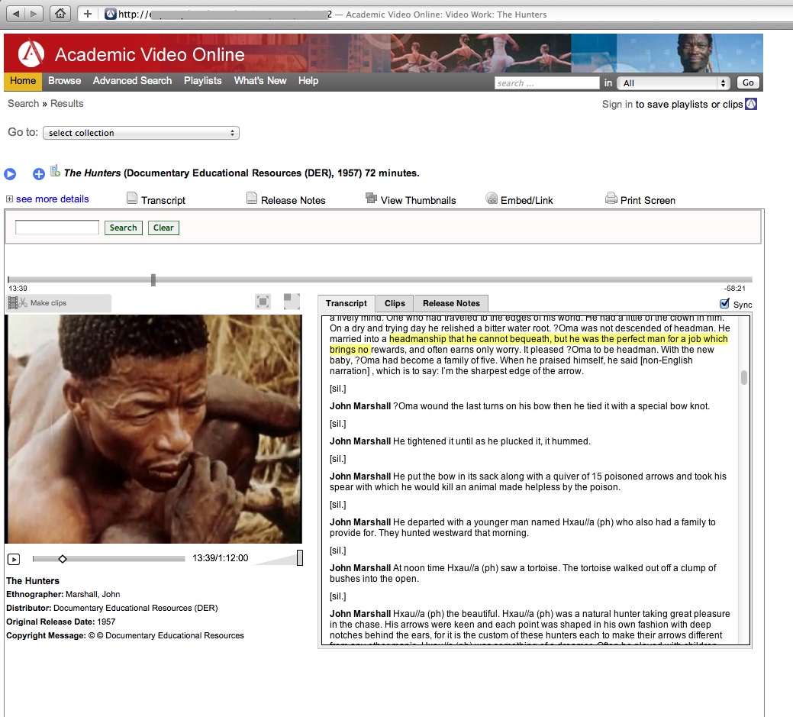The height and width of the screenshot is (717, 793).
Task: Open the View Thumbnails icon
Action: [x=372, y=199]
